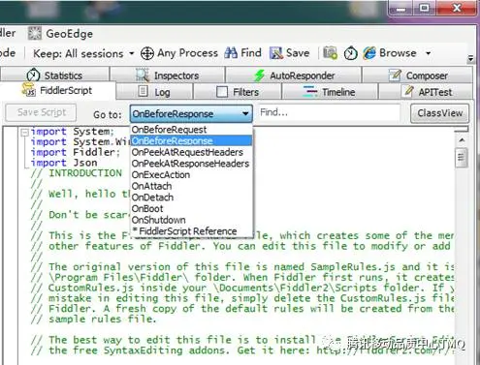Open Keep: All sessions dropdown
The width and height of the screenshot is (480, 365).
[83, 53]
